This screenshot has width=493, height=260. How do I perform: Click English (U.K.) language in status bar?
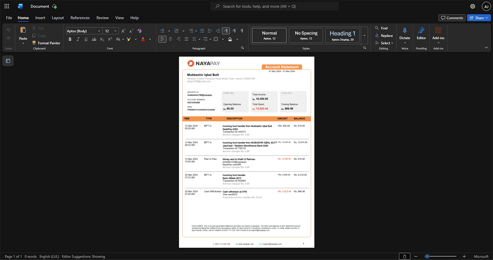[x=49, y=256]
